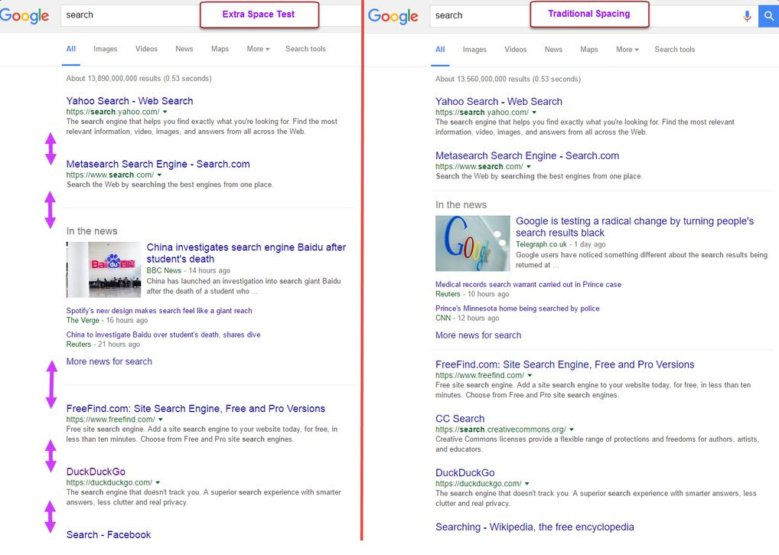Click the blue search magnifier button
Viewport: 779px width, 555px height.
768,16
